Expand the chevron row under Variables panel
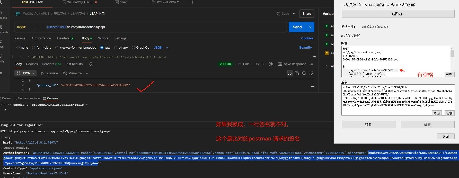The width and height of the screenshot is (459, 178). pyautogui.click(x=327, y=66)
